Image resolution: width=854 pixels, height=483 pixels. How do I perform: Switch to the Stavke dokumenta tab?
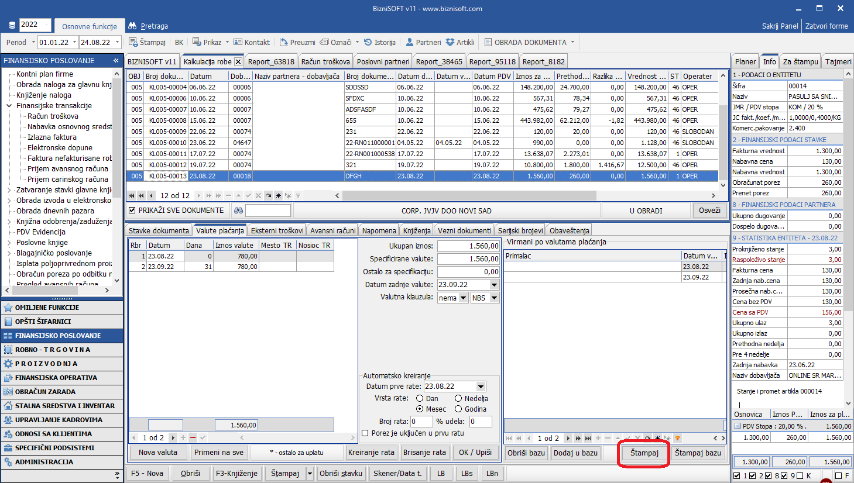coord(159,230)
